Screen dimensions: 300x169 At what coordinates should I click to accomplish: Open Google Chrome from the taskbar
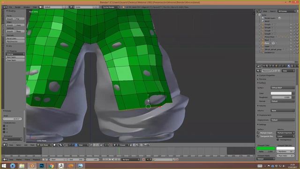coord(51,166)
